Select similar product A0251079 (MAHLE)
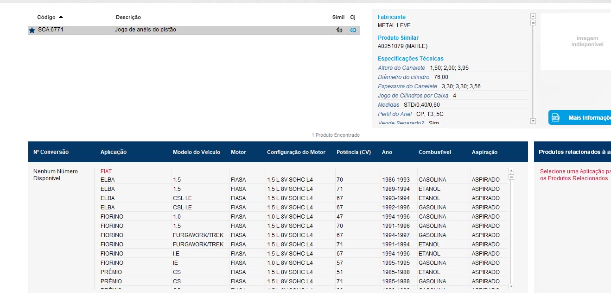 tap(402, 46)
